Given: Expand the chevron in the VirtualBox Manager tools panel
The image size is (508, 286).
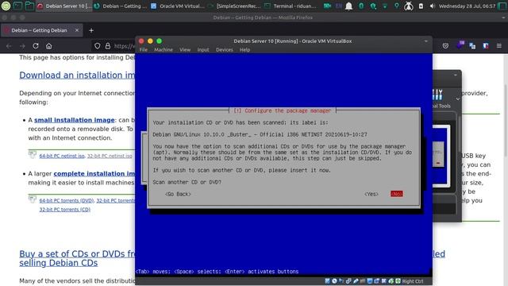Looking at the screenshot, I should (x=458, y=99).
